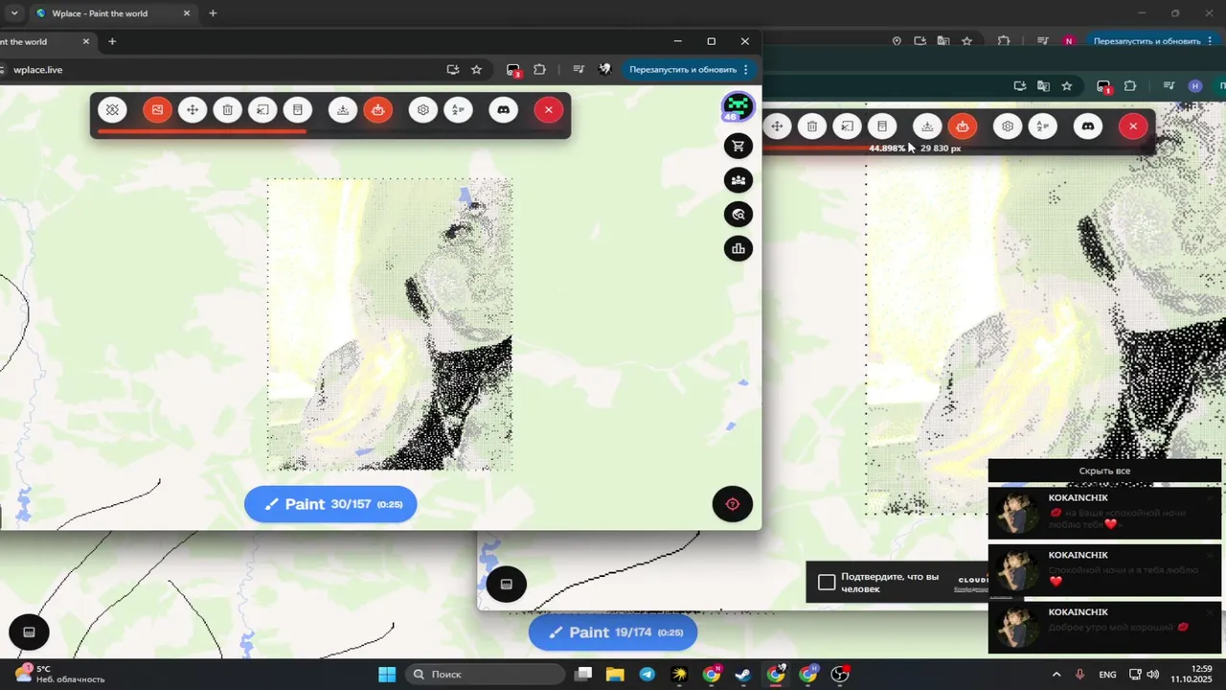Click the red progress bar under front window toolbar
1226x690 pixels.
tap(201, 131)
